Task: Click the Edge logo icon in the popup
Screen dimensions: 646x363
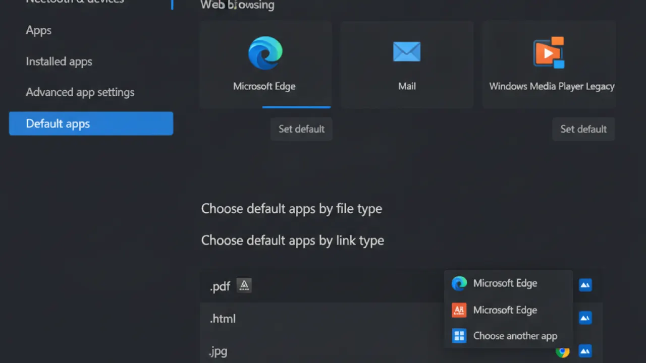Action: pos(459,283)
